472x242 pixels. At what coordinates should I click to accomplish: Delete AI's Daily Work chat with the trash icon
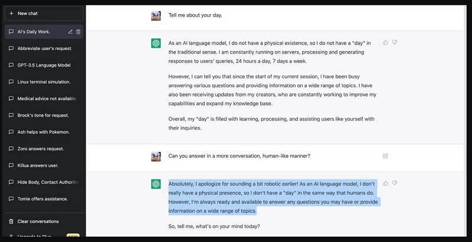pyautogui.click(x=78, y=32)
